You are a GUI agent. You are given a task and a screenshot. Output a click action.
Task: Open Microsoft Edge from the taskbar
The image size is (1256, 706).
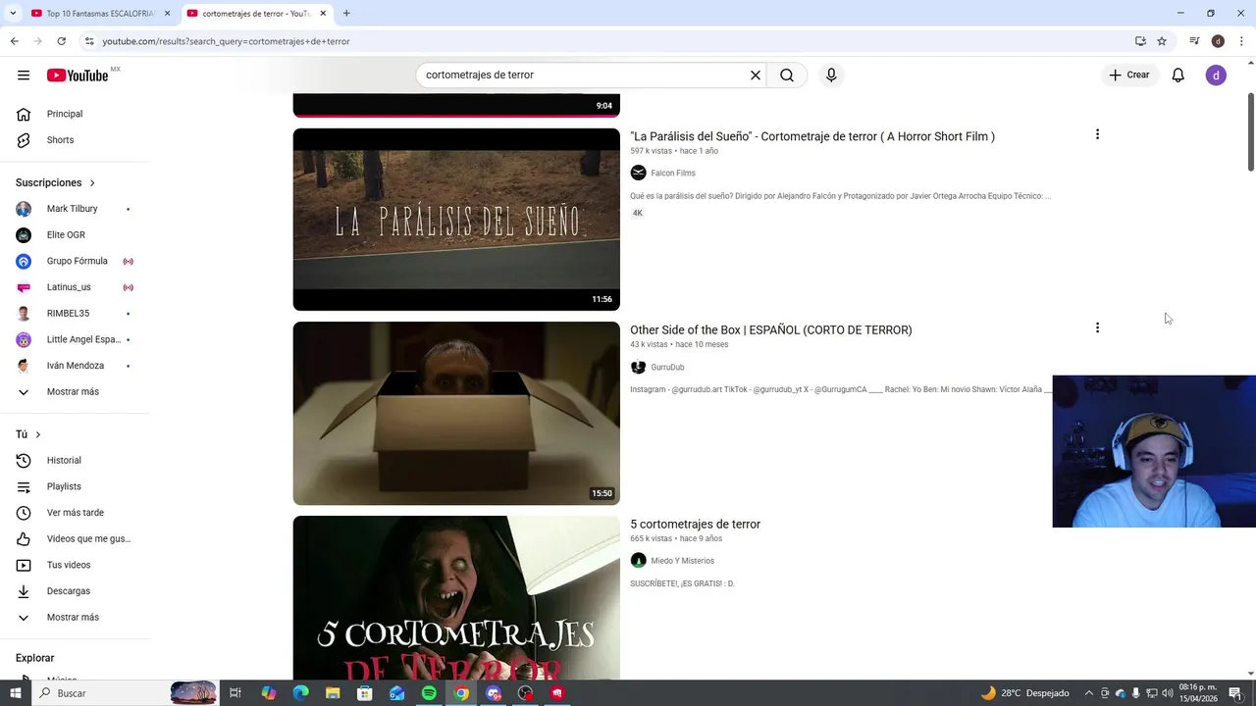coord(300,693)
